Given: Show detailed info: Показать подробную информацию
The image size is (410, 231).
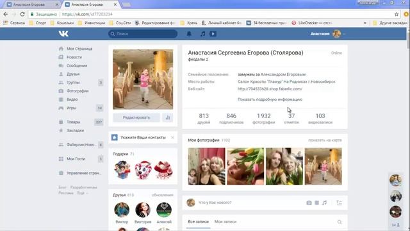Looking at the screenshot, I should coord(270,99).
